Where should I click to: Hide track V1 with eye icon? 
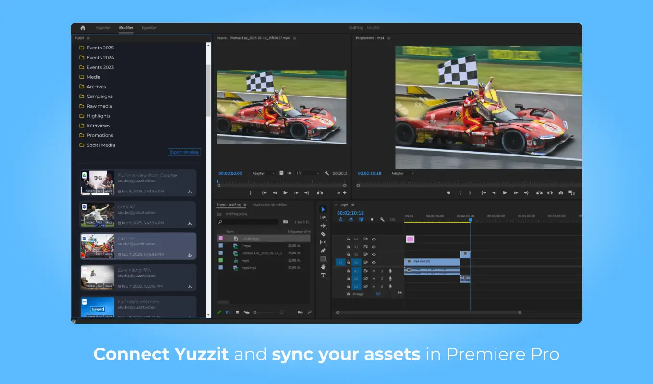click(x=374, y=262)
